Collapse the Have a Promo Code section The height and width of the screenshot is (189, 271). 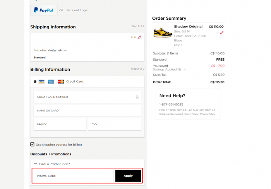coord(36,164)
